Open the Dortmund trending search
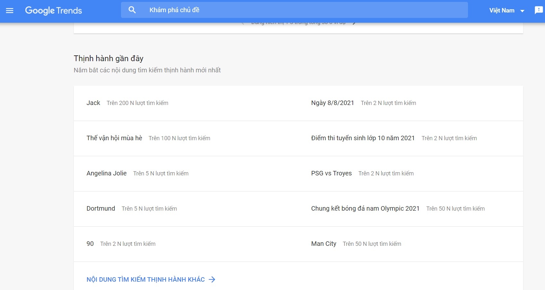The height and width of the screenshot is (290, 545). [x=101, y=208]
